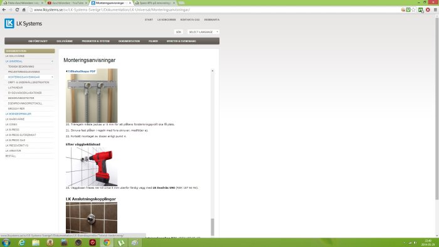The height and width of the screenshot is (247, 439).
Task: Expand the LK Universal sidebar arrow
Action: pyautogui.click(x=52, y=61)
